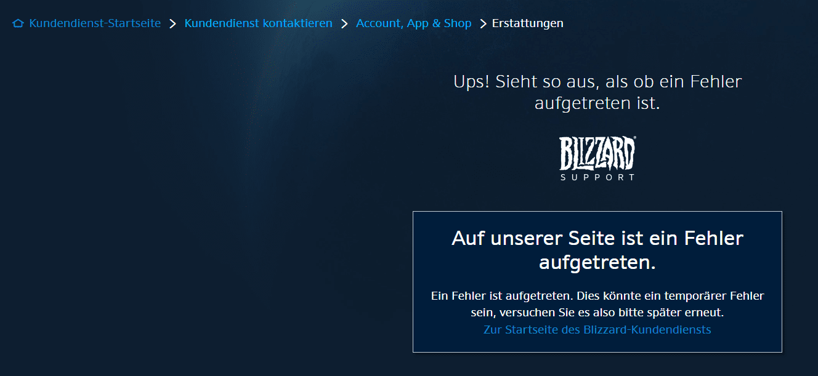Click the chevron after Kundendienst kontaktieren

coord(344,23)
